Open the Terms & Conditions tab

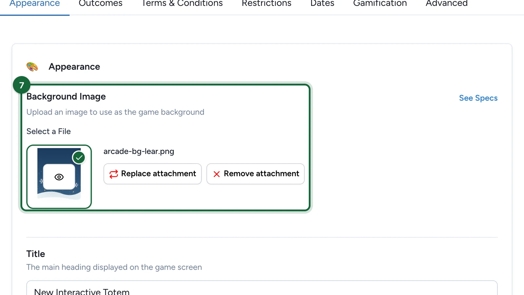click(182, 4)
